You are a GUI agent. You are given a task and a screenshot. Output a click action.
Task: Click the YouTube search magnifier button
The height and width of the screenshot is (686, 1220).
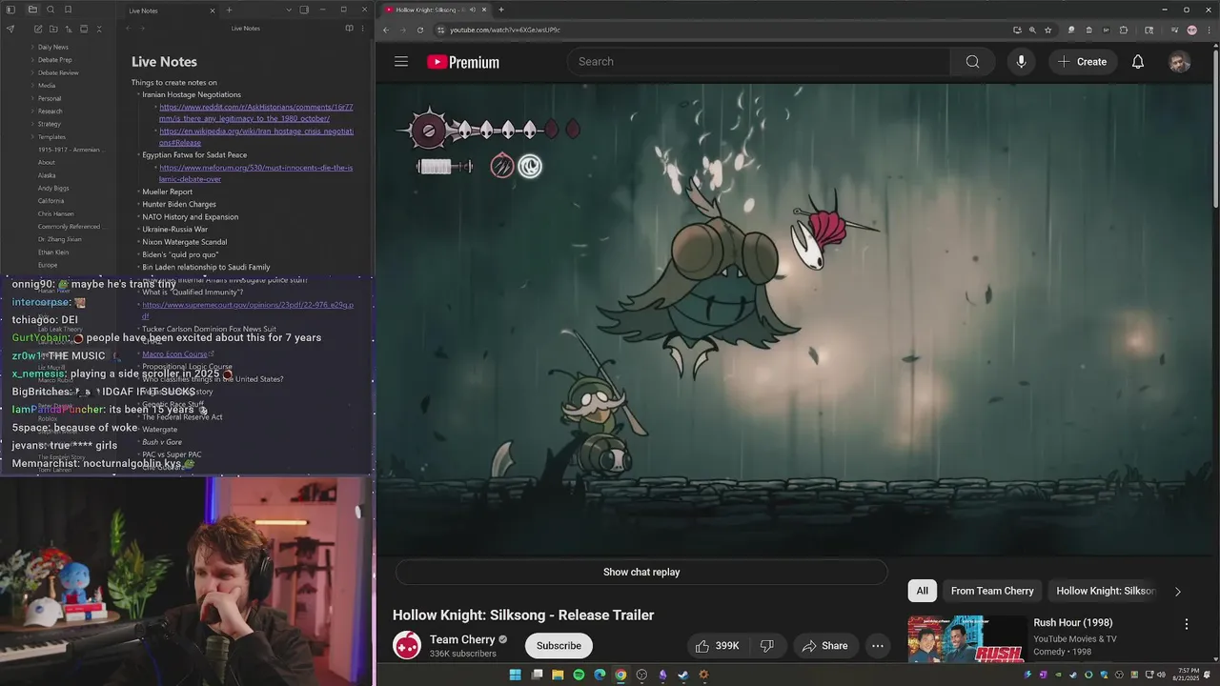click(972, 62)
